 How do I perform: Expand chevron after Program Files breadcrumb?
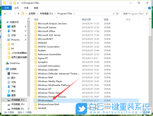tap(74, 14)
